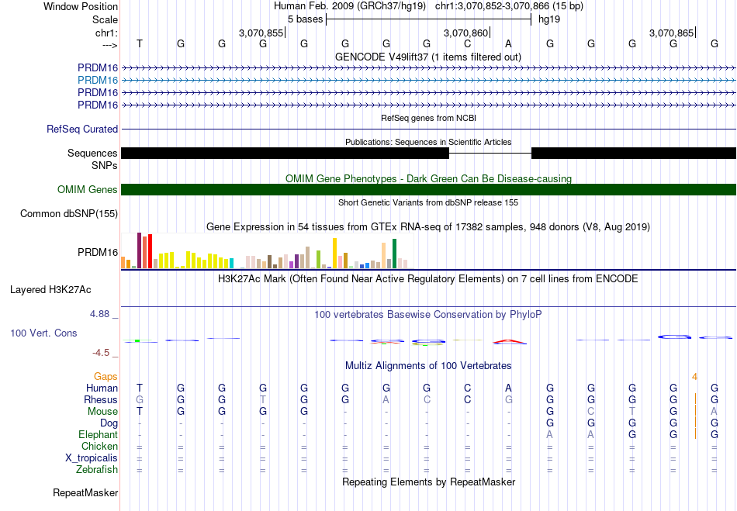Open 'Multiz Alignments of 100 Vertebrates' title
This screenshot has width=737, height=511.
(x=428, y=365)
